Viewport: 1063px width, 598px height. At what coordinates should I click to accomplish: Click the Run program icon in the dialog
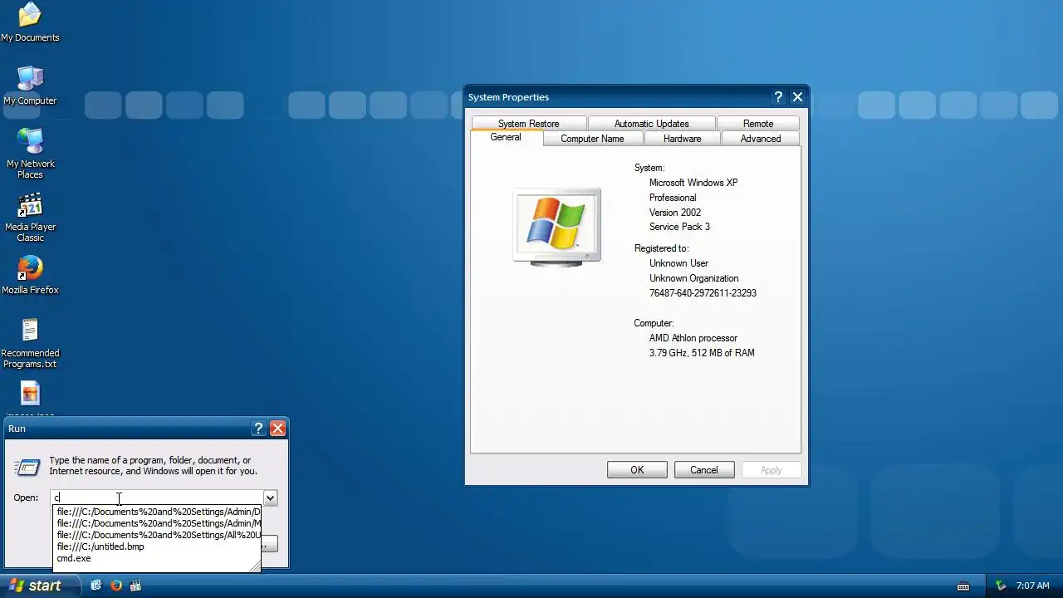(27, 468)
